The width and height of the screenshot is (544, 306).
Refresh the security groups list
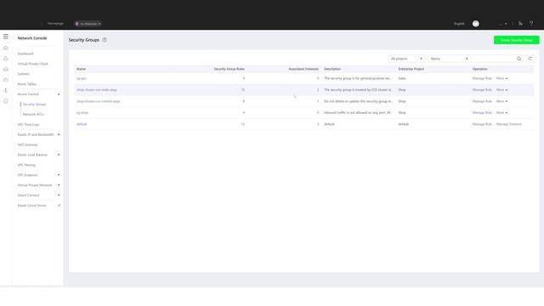click(530, 59)
